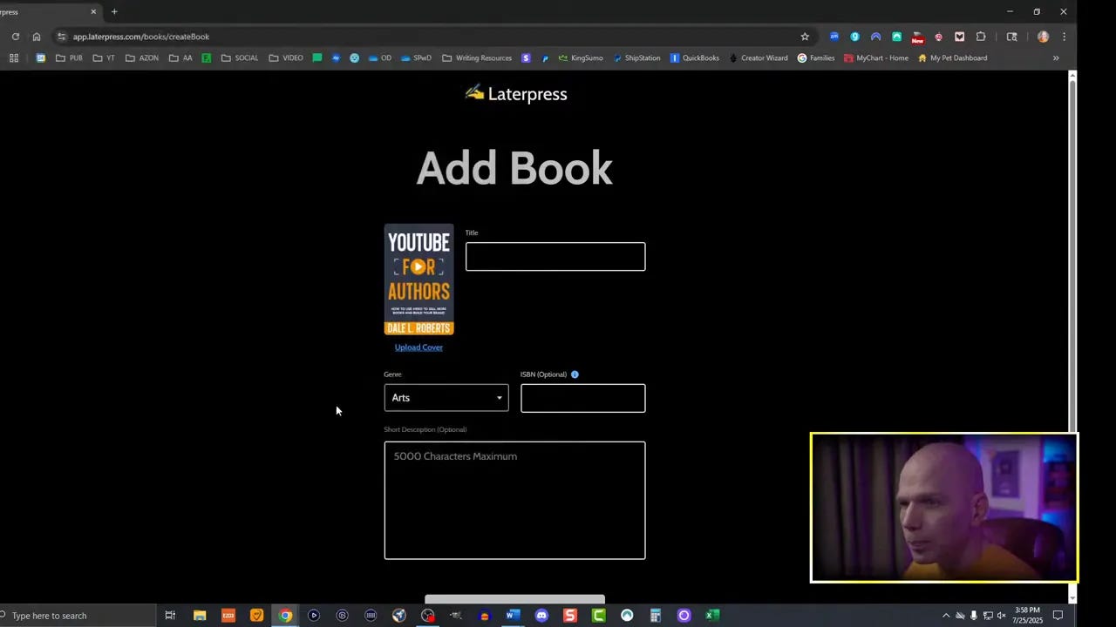Click the browser extensions puzzle icon
The width and height of the screenshot is (1116, 627).
pyautogui.click(x=981, y=37)
